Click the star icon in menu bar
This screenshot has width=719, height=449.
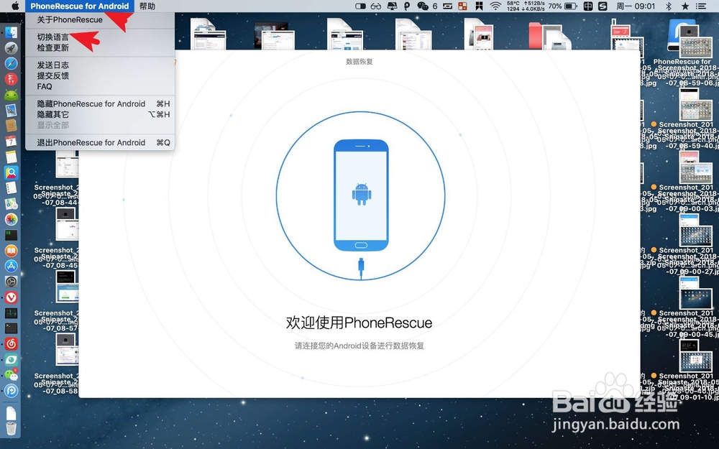tap(685, 6)
